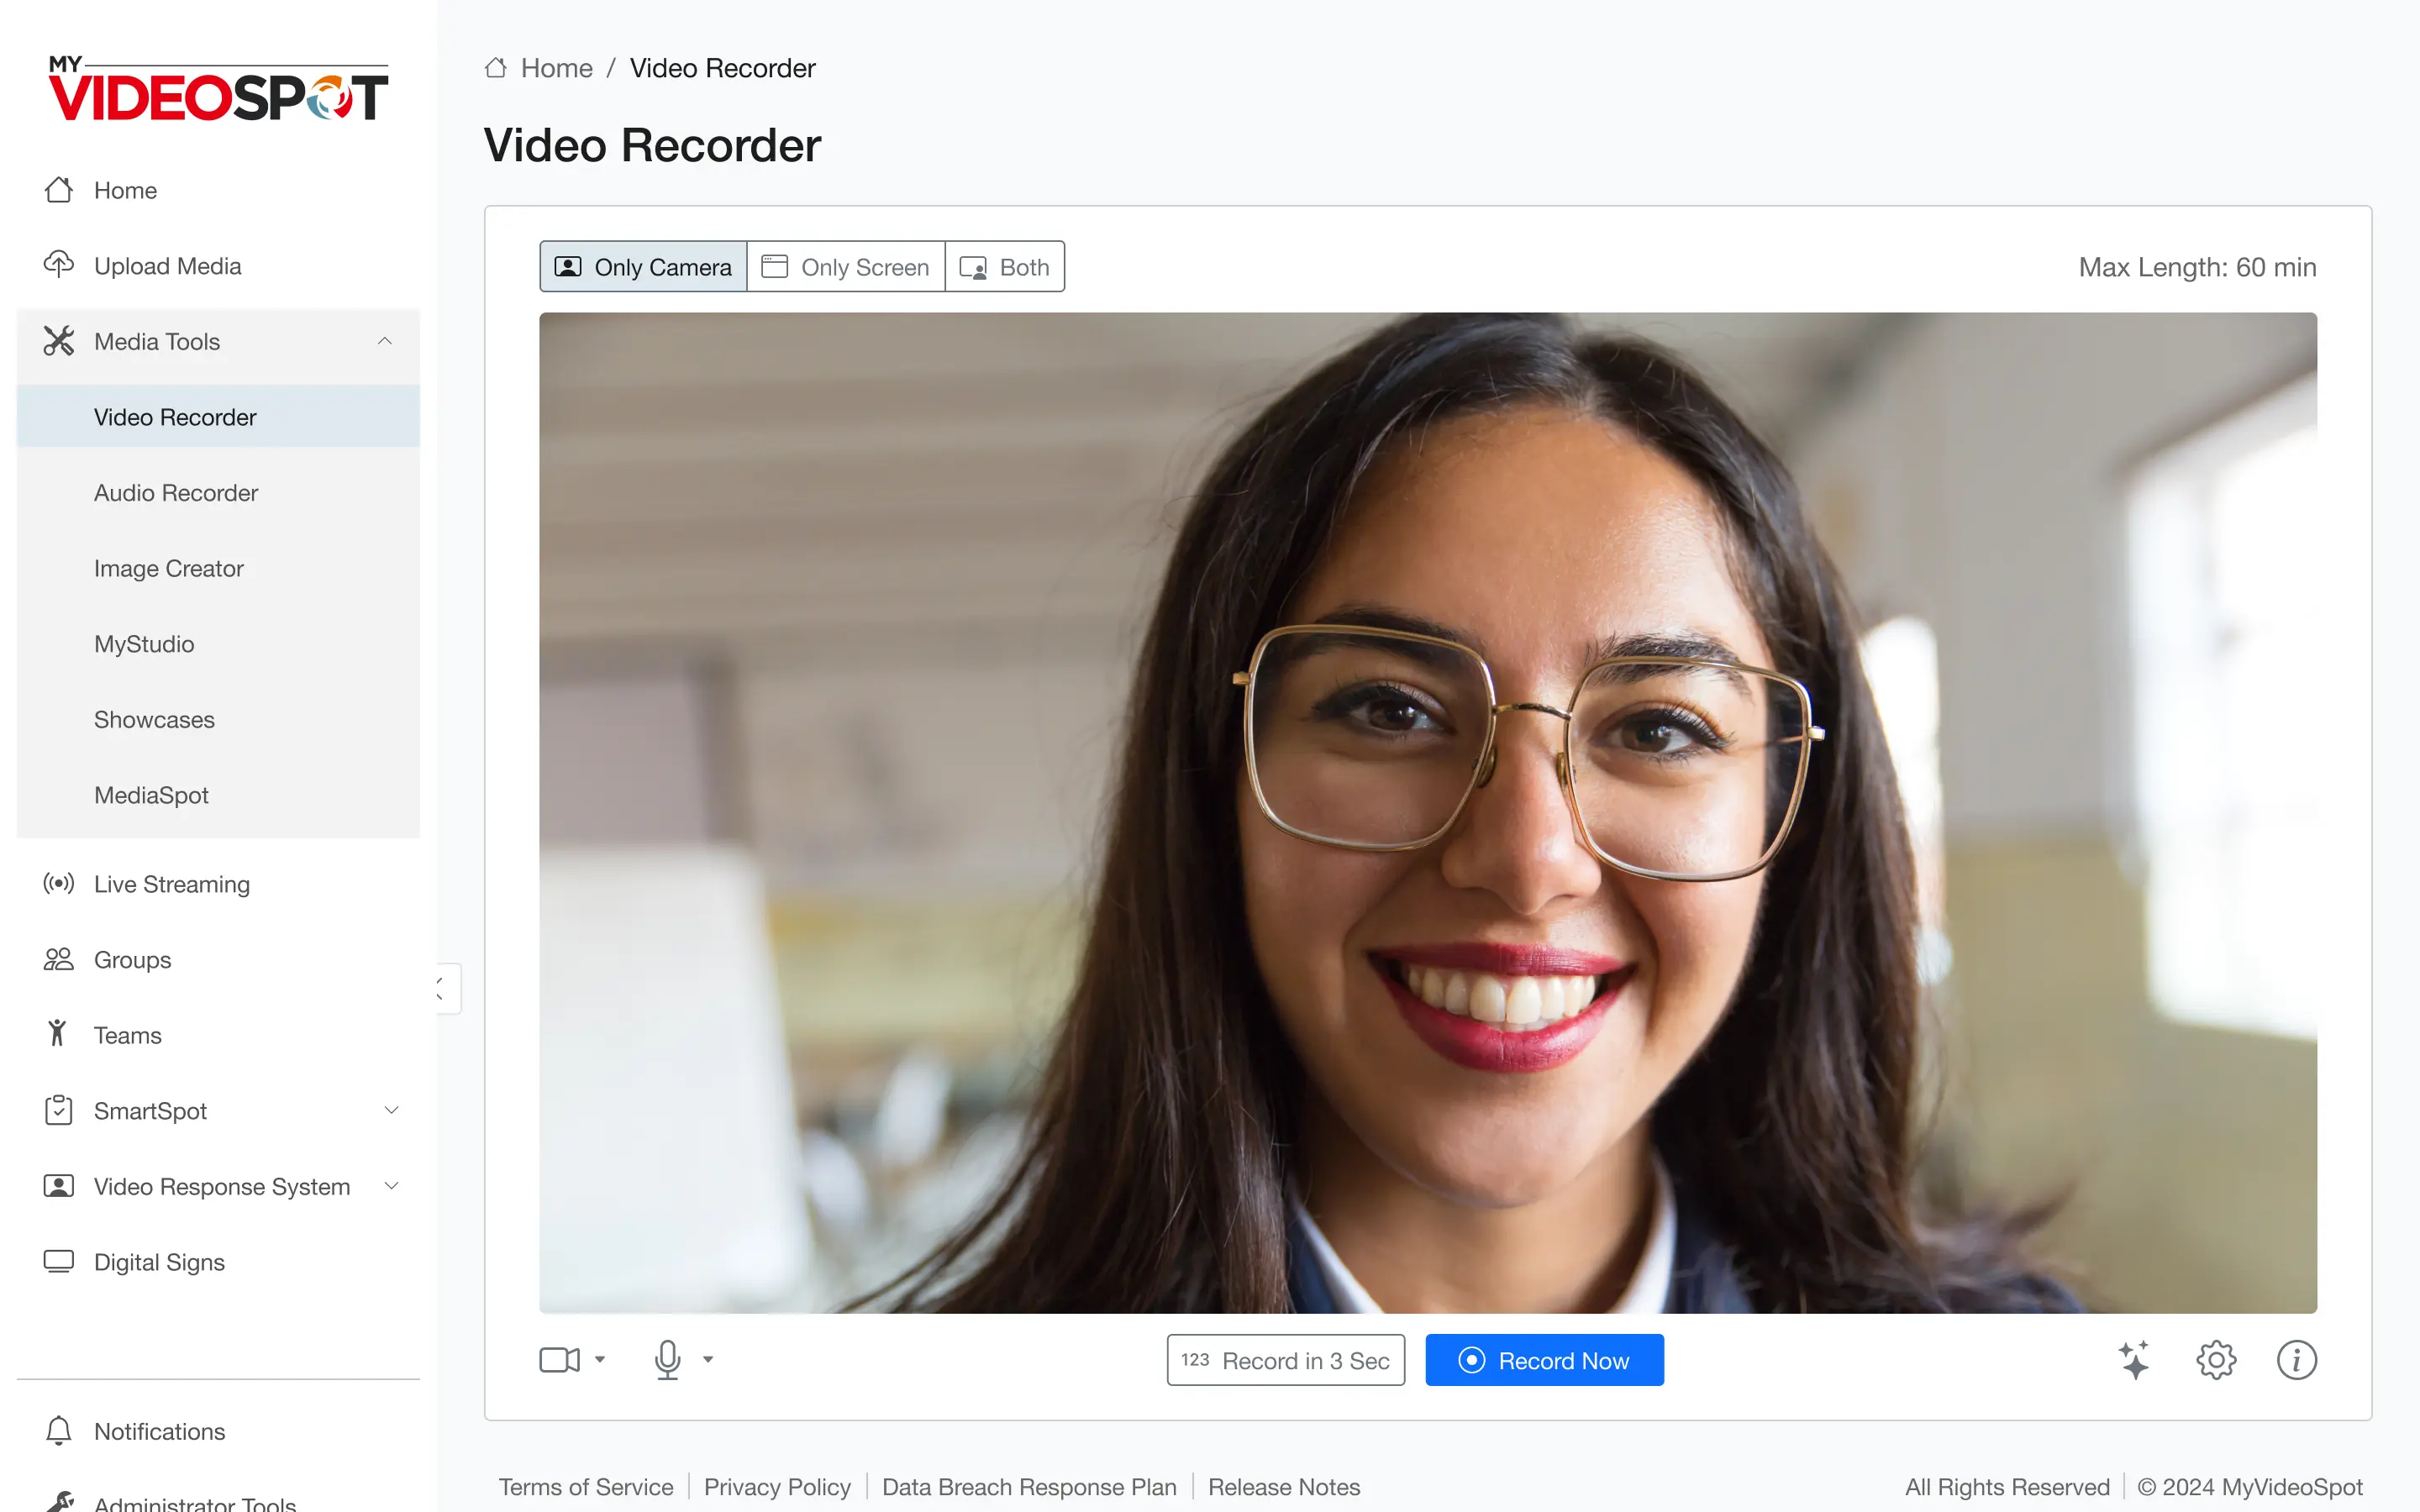Click the microphone icon
The image size is (2420, 1512).
point(667,1359)
